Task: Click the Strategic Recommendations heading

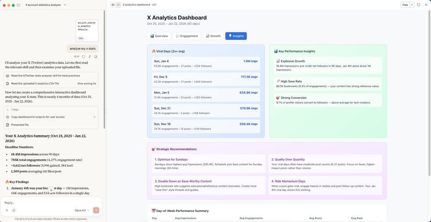Action: pos(174,149)
